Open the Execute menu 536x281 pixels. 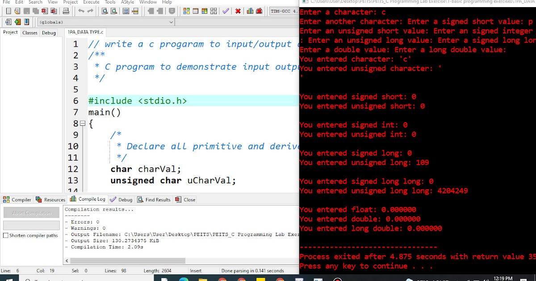point(91,2)
